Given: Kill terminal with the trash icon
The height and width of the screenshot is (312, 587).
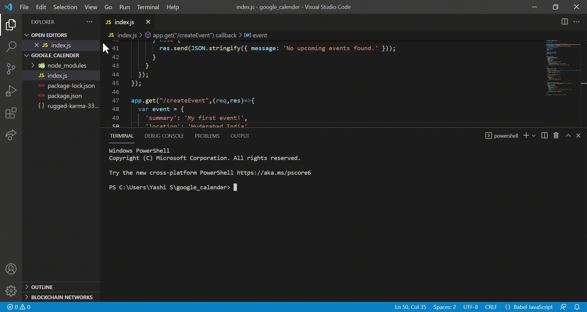Looking at the screenshot, I should 556,136.
